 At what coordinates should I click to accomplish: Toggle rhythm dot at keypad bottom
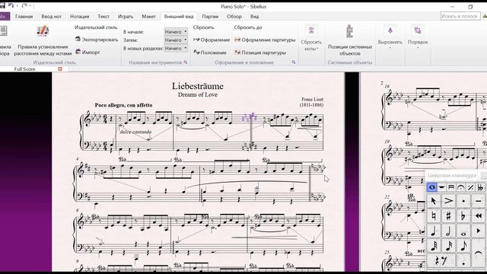coord(463,261)
